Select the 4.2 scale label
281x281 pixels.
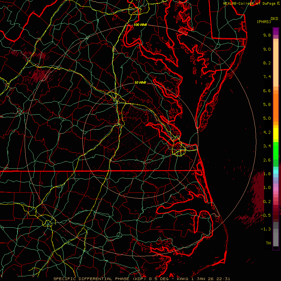[267, 132]
